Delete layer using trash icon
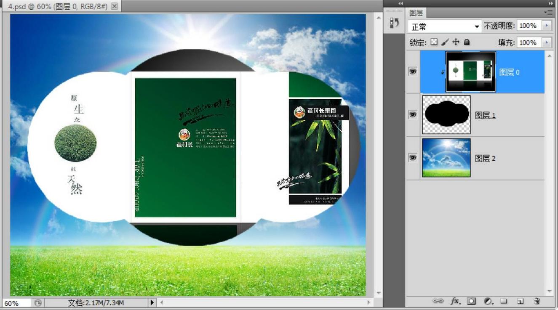558x310 pixels. click(537, 301)
